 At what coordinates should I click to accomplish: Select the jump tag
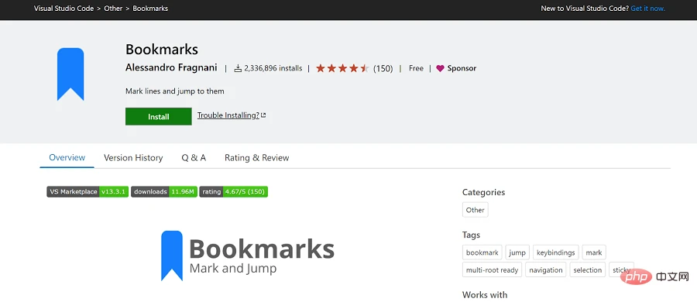click(517, 252)
